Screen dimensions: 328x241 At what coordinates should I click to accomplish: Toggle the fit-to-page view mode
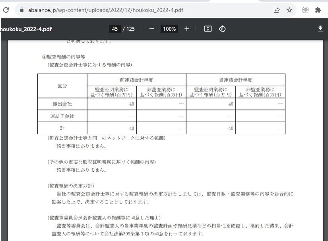(208, 29)
